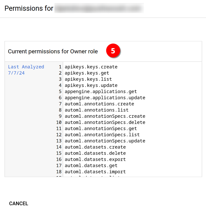Click the CANCEL button
Image resolution: width=206 pixels, height=215 pixels.
(19, 204)
